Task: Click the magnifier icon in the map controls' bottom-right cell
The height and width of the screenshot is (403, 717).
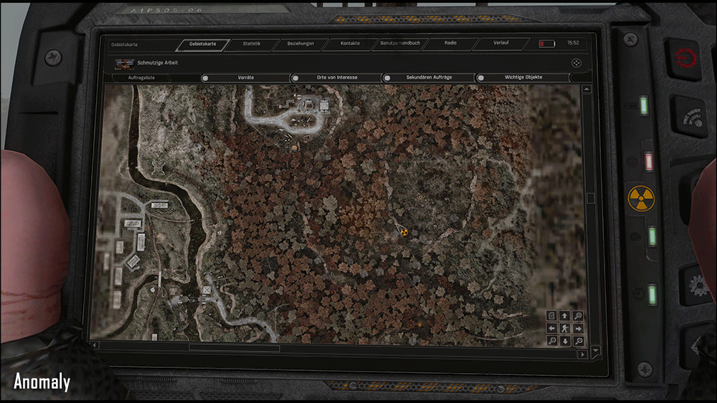Action: (578, 341)
